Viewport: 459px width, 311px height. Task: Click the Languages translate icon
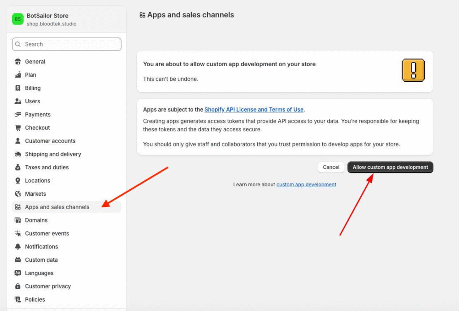18,273
